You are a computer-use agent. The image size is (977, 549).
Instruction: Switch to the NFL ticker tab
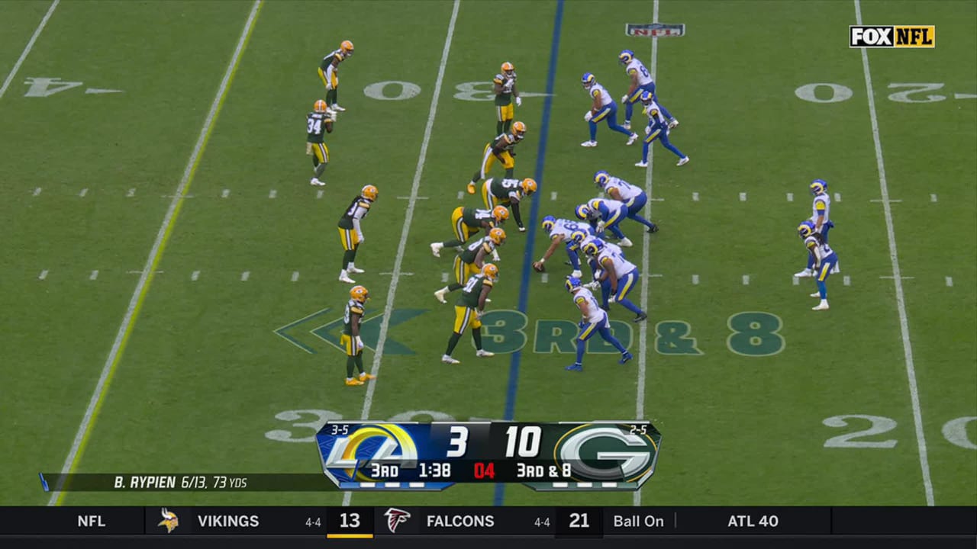(x=92, y=522)
